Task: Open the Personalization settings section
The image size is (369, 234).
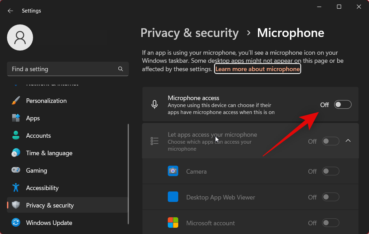Action: [x=46, y=101]
